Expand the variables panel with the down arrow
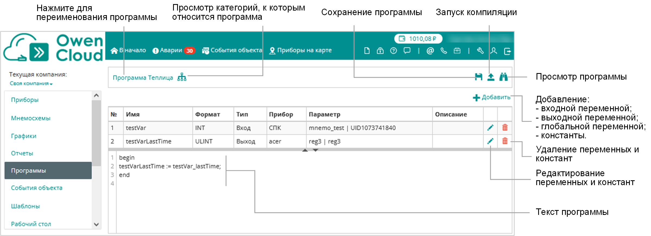The height and width of the screenshot is (236, 651). 315,150
